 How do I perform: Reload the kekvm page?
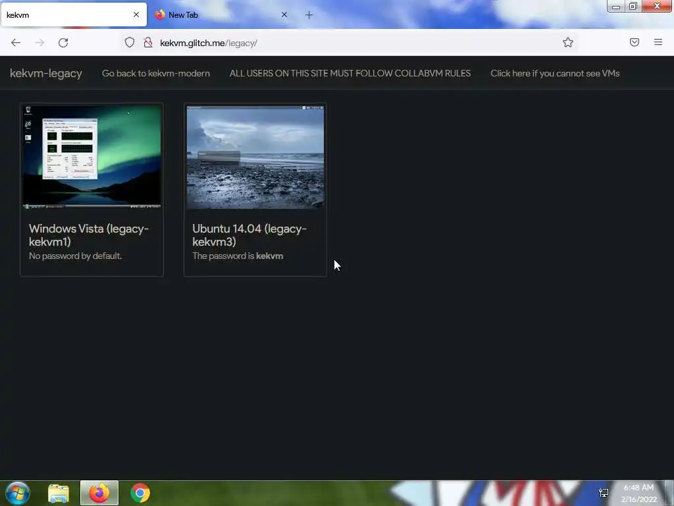point(63,43)
